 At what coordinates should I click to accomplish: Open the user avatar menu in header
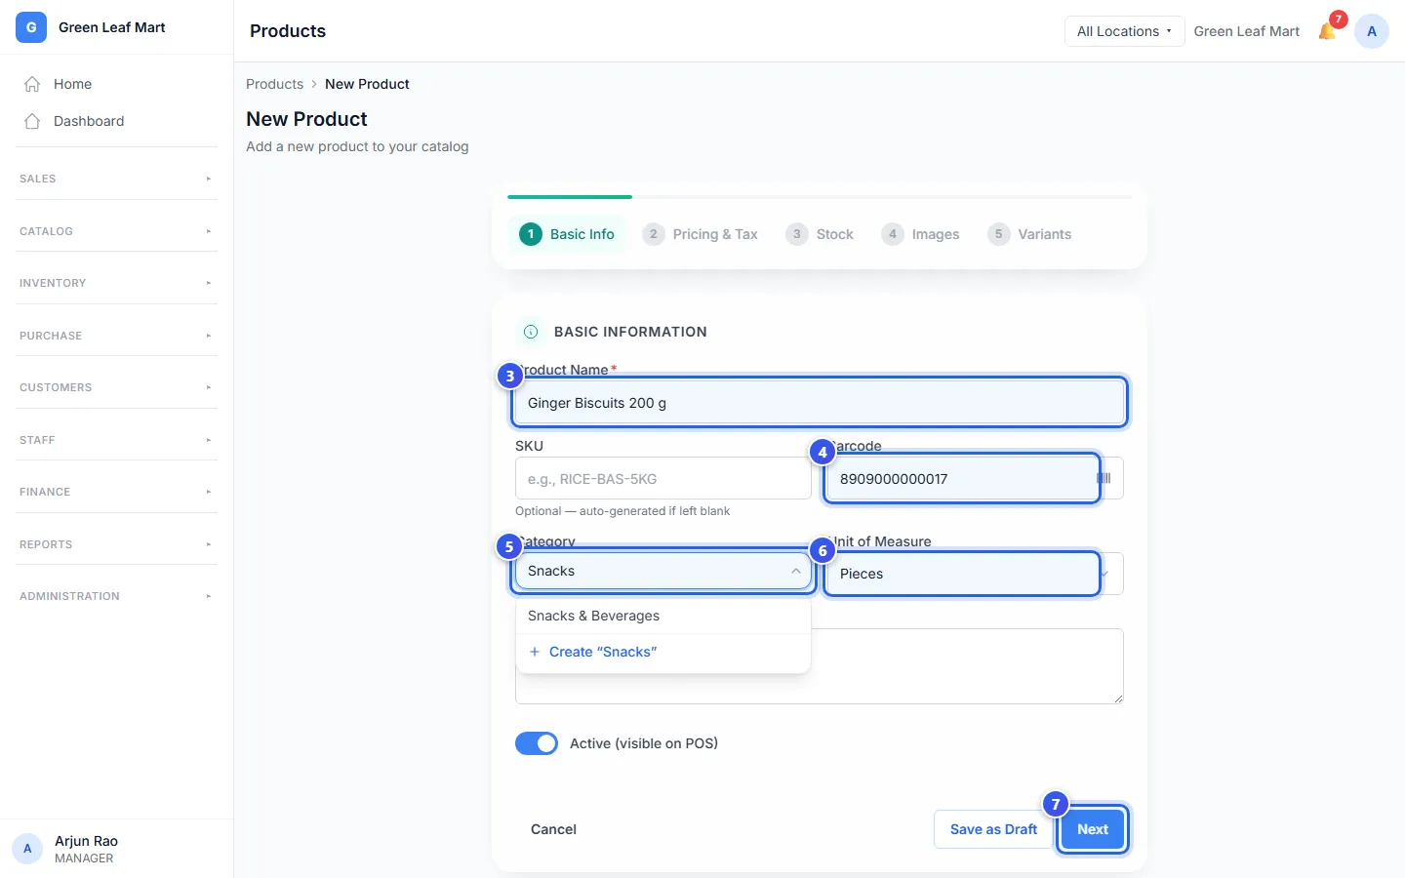(1372, 31)
